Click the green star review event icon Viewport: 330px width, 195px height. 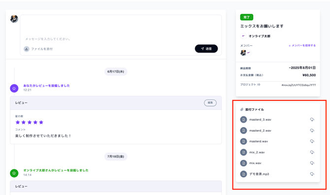coord(14,173)
